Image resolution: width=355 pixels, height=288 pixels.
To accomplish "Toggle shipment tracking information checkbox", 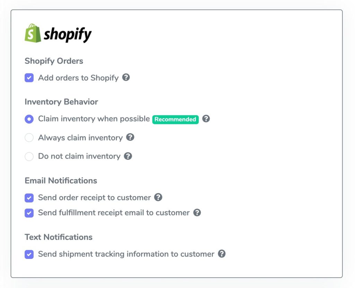I will (29, 254).
